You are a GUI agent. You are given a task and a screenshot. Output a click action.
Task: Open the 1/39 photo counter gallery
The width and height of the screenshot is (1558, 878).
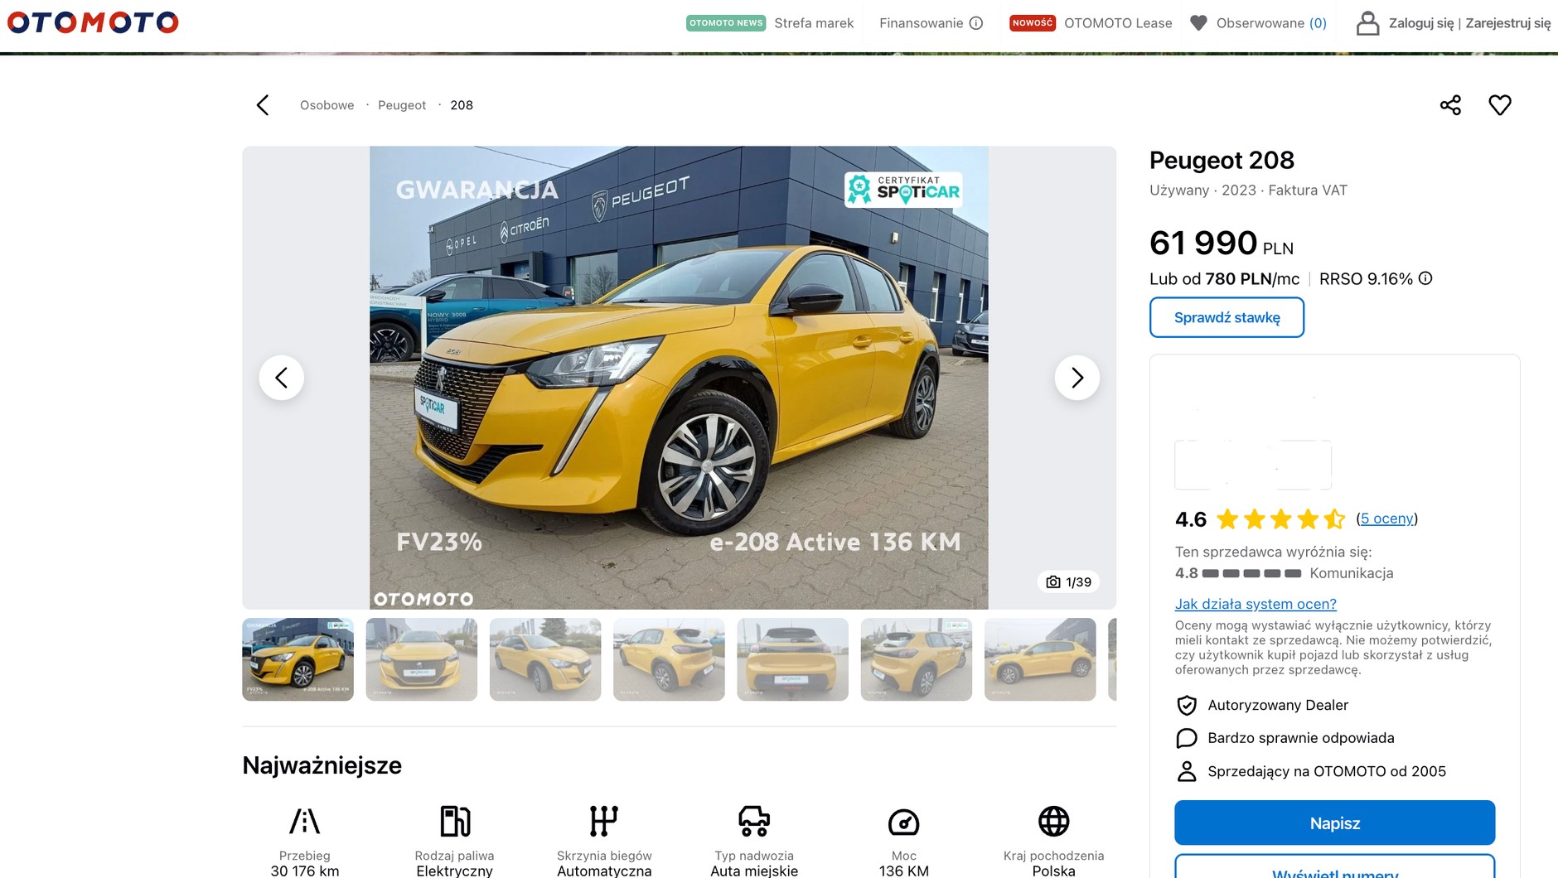pyautogui.click(x=1068, y=582)
